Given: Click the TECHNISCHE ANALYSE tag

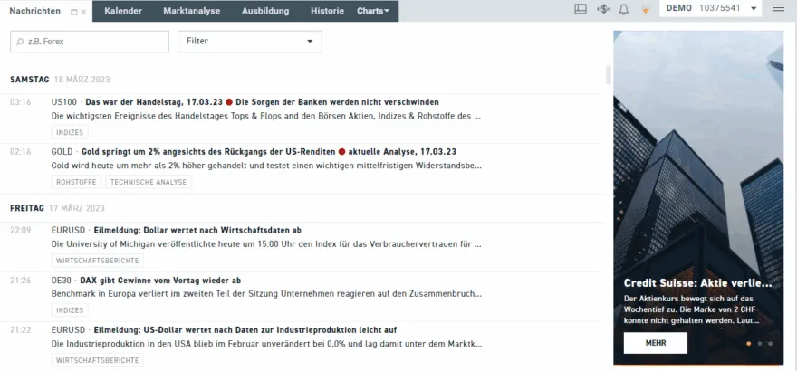Looking at the screenshot, I should click(149, 182).
